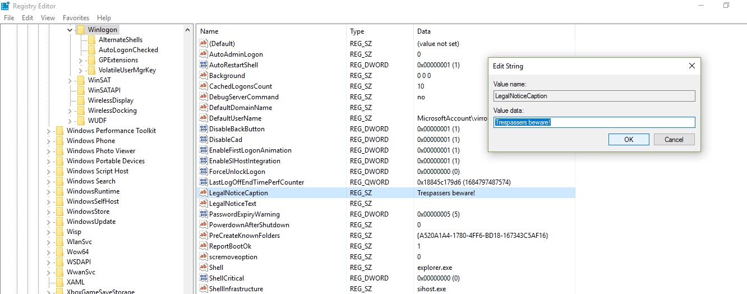Open the Favorites menu

click(76, 18)
